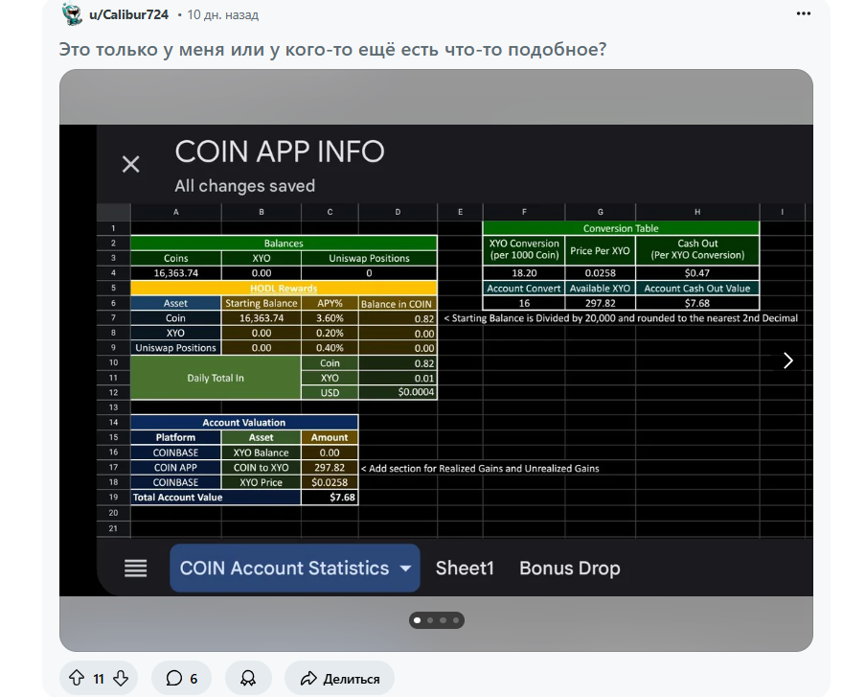Click the Daily Total In cell
843x697 pixels.
[x=216, y=378]
